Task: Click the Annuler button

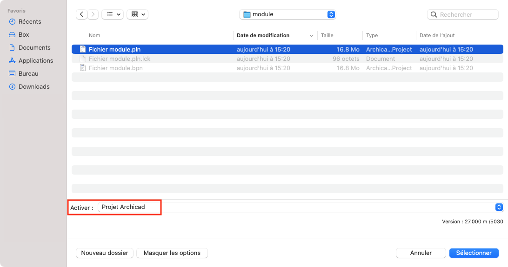Action: coord(421,253)
